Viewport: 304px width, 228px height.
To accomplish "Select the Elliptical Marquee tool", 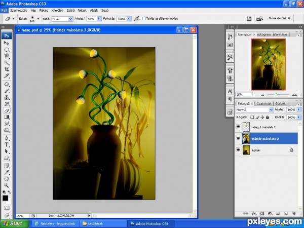I will 7,50.
